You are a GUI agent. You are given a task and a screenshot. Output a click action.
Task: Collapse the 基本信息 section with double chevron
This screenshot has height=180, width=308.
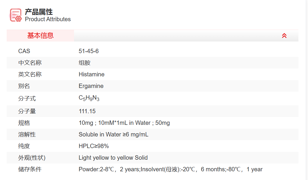pos(284,36)
